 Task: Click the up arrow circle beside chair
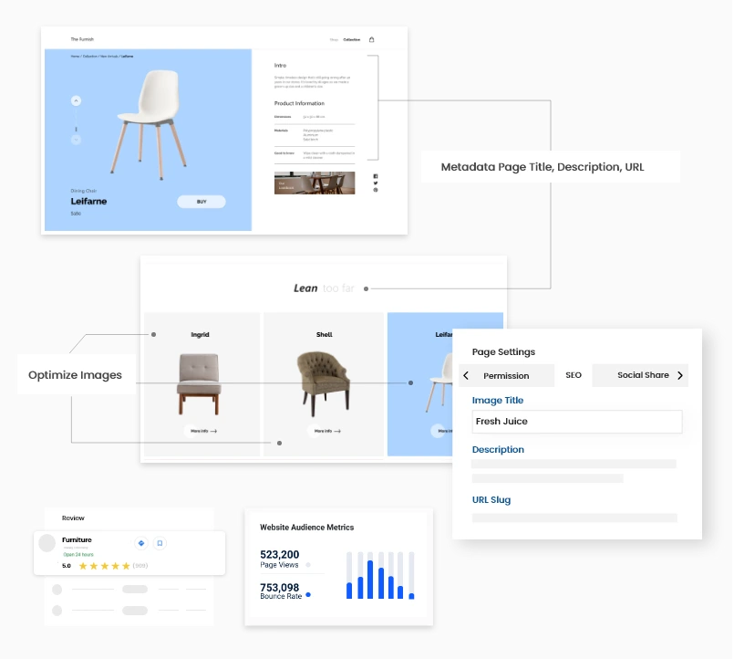point(76,100)
